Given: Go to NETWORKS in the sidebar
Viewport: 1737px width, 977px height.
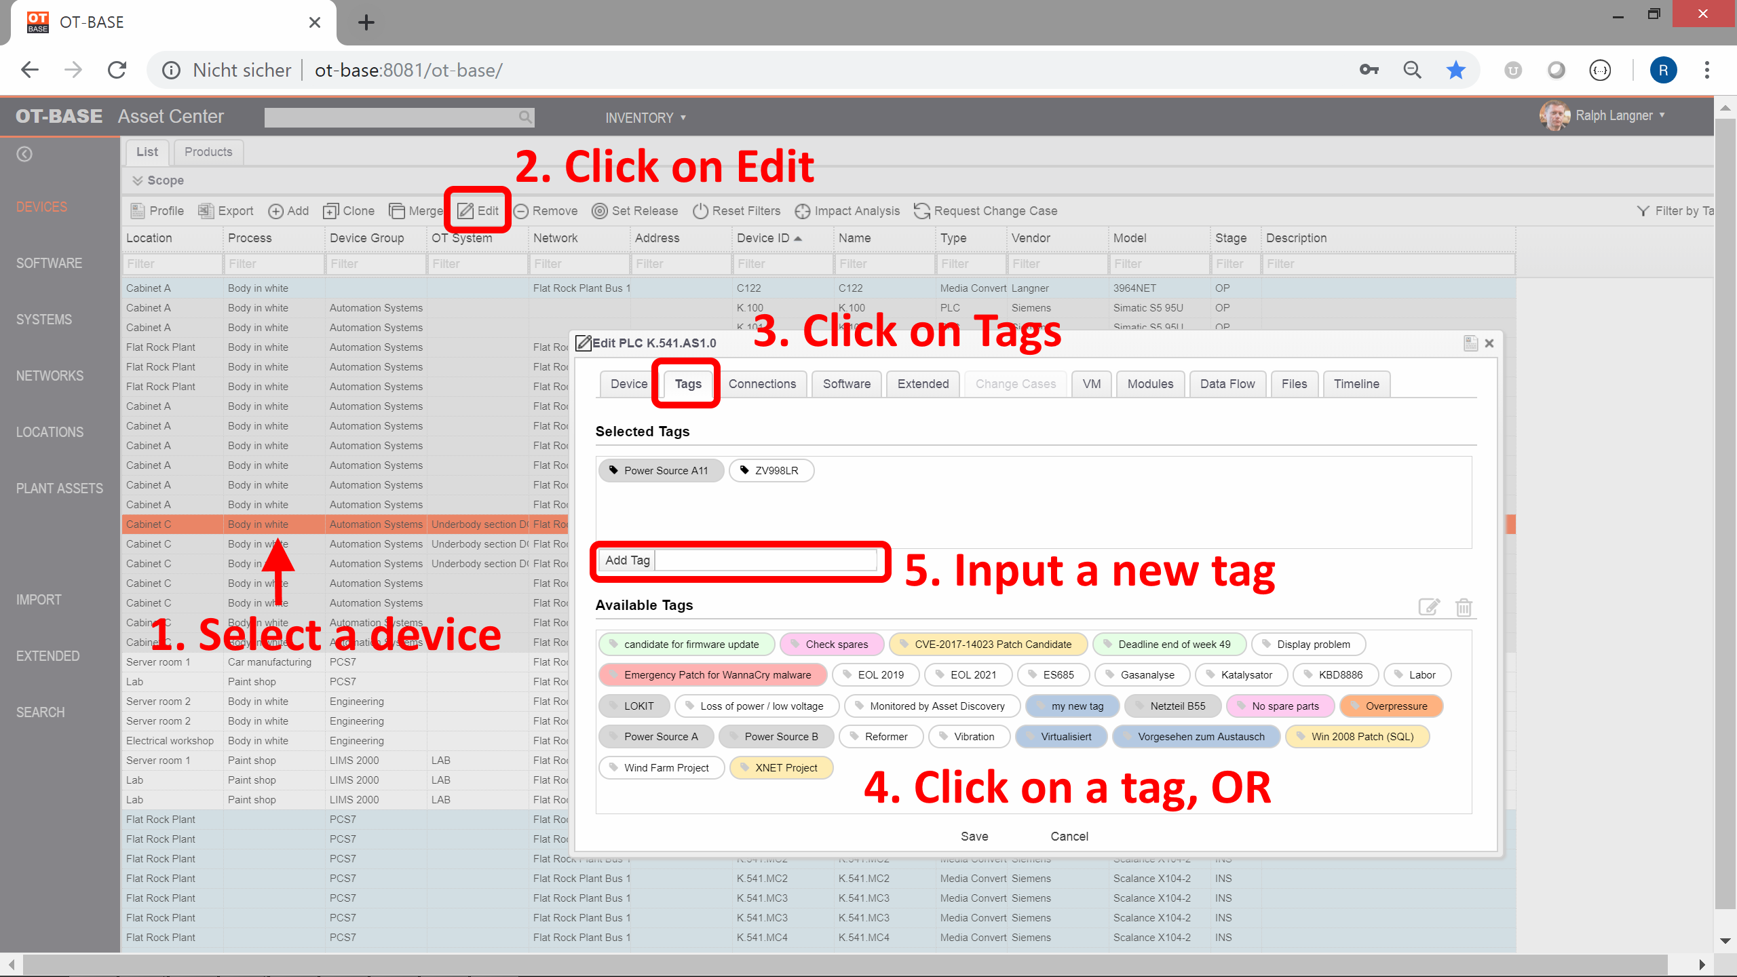Looking at the screenshot, I should (50, 376).
